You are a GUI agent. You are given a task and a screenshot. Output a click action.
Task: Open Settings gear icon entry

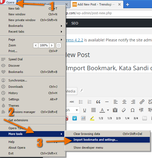click(33, 99)
